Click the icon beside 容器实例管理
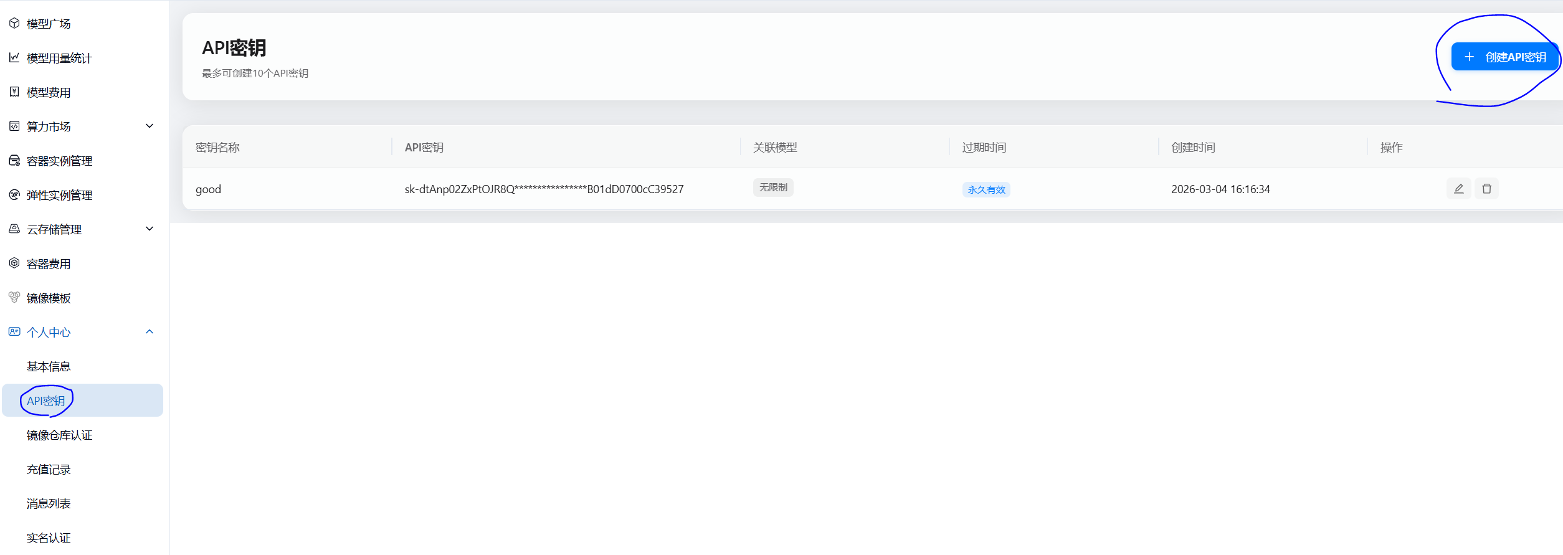1563x555 pixels. point(14,161)
